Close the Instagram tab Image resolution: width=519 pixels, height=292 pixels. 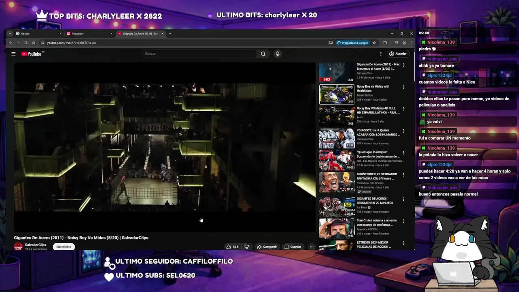[x=111, y=34]
